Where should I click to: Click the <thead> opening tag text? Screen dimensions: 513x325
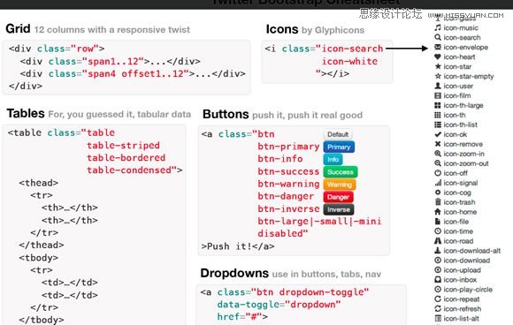click(39, 183)
